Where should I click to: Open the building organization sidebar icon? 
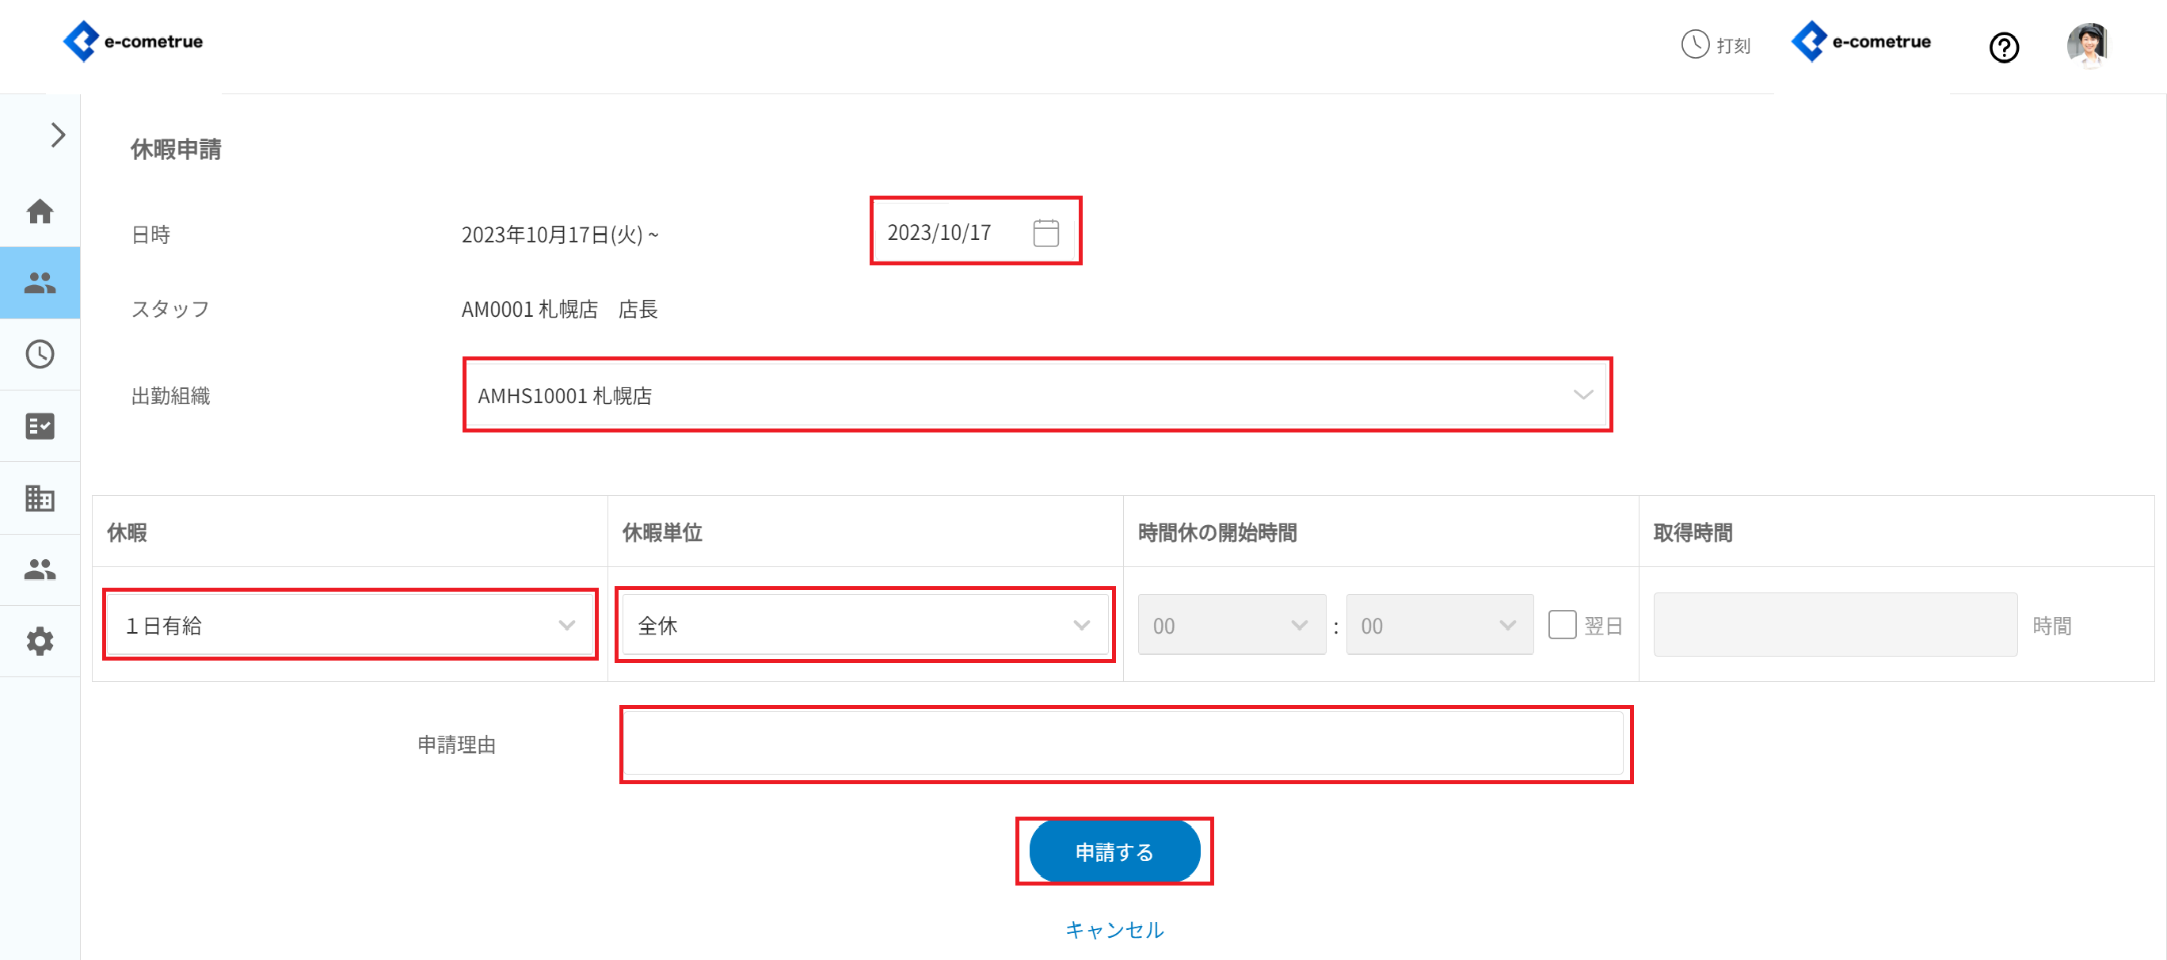(40, 498)
